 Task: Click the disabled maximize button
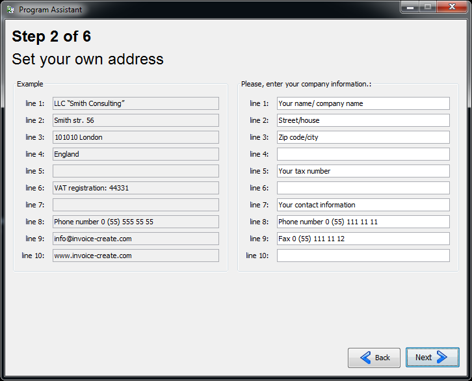(x=428, y=7)
